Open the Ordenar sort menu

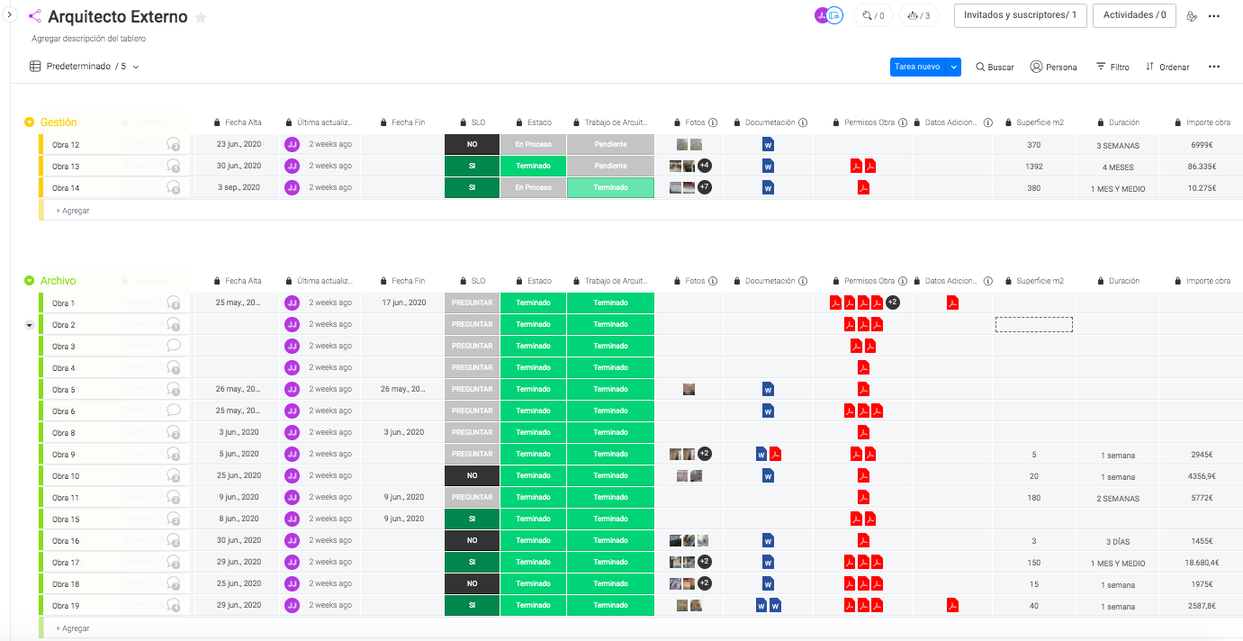[x=1167, y=67]
